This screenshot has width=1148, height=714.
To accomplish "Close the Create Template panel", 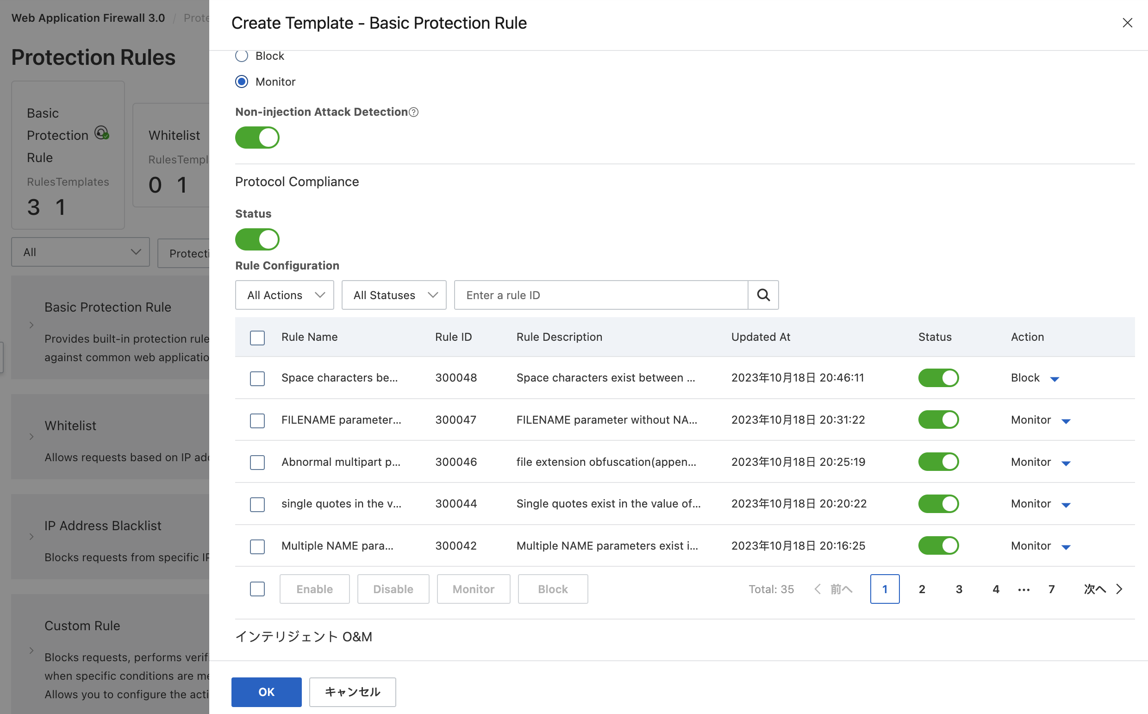I will [1127, 23].
